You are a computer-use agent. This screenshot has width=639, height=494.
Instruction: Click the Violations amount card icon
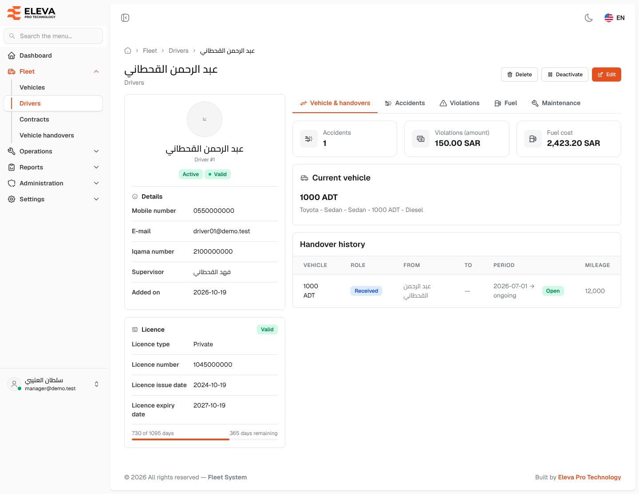[x=421, y=139]
